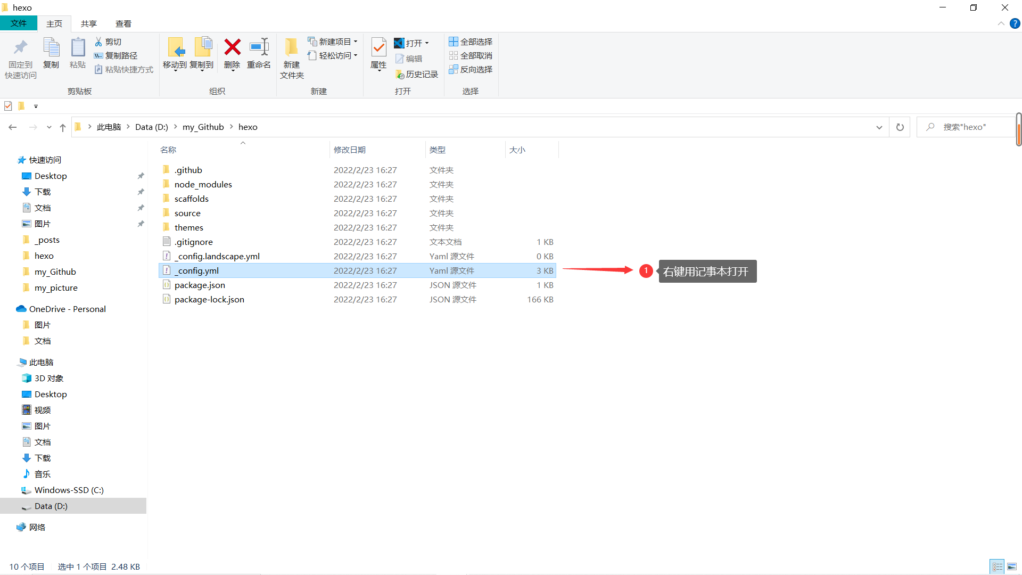
Task: Sort by the 修改日期 column header
Action: click(378, 150)
